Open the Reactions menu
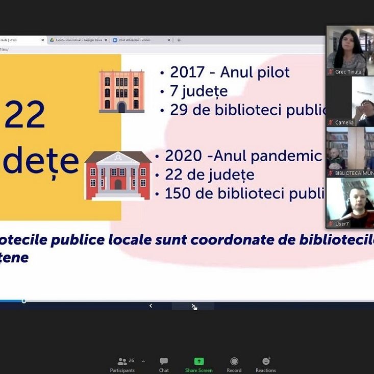 click(x=266, y=364)
